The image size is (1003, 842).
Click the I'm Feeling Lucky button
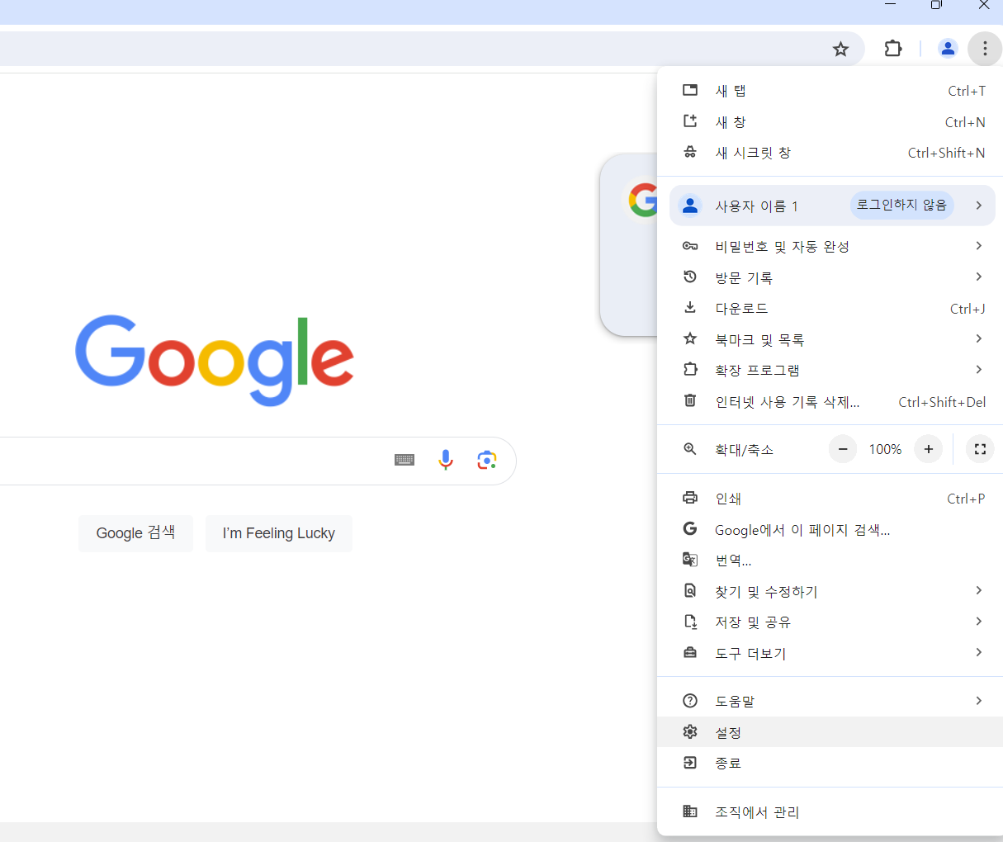pos(279,533)
